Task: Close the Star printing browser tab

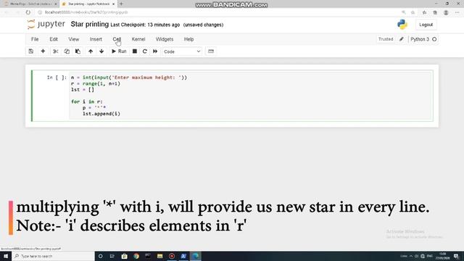Action: [113, 4]
